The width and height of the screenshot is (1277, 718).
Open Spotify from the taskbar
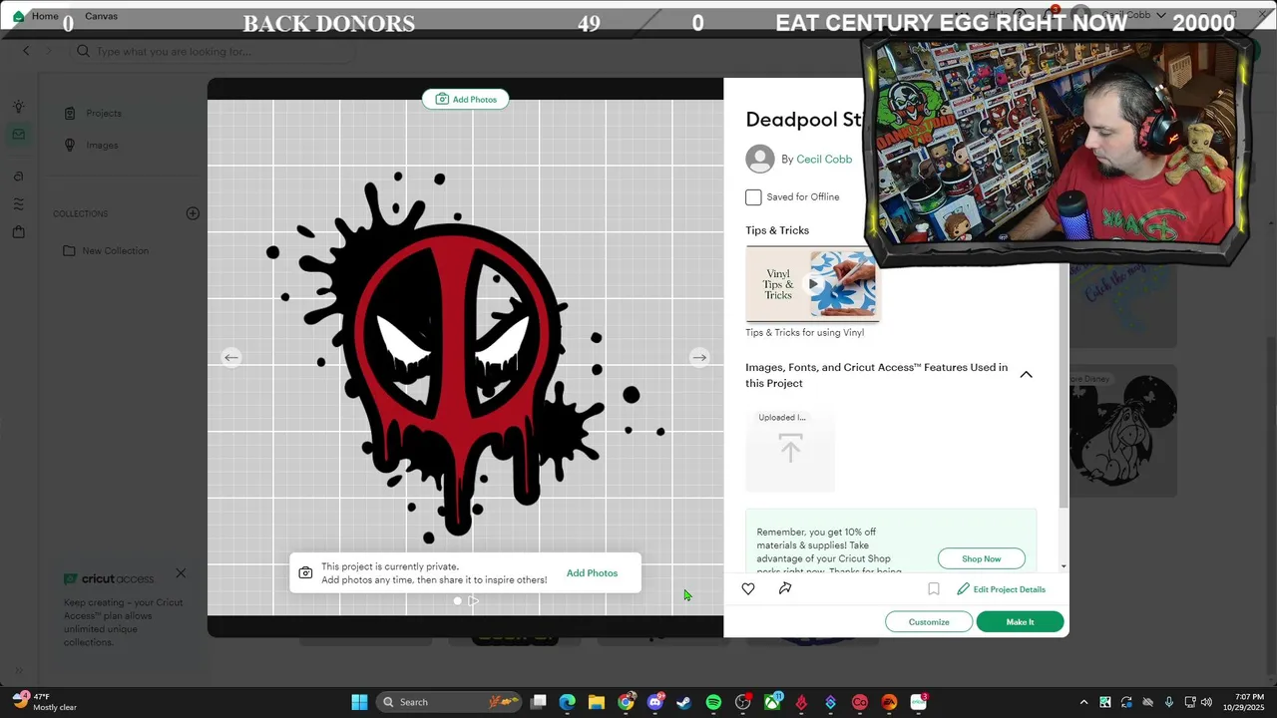coord(713,702)
